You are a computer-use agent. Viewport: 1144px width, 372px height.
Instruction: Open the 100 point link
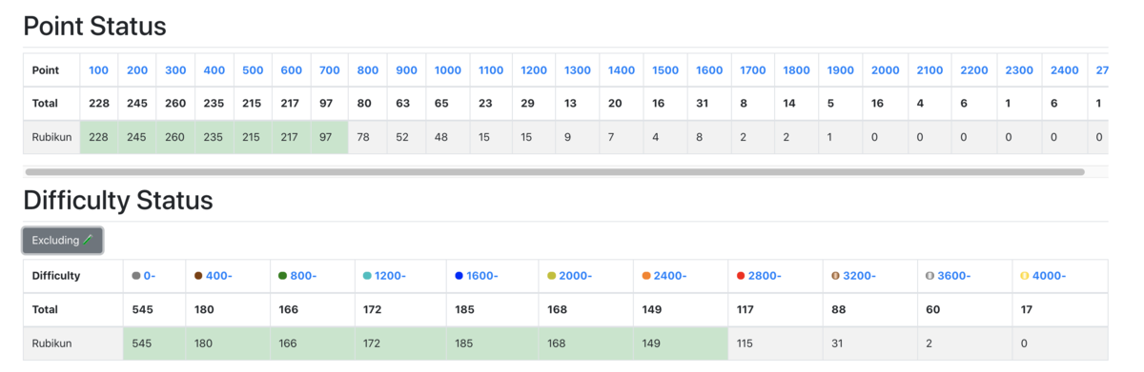(x=98, y=70)
